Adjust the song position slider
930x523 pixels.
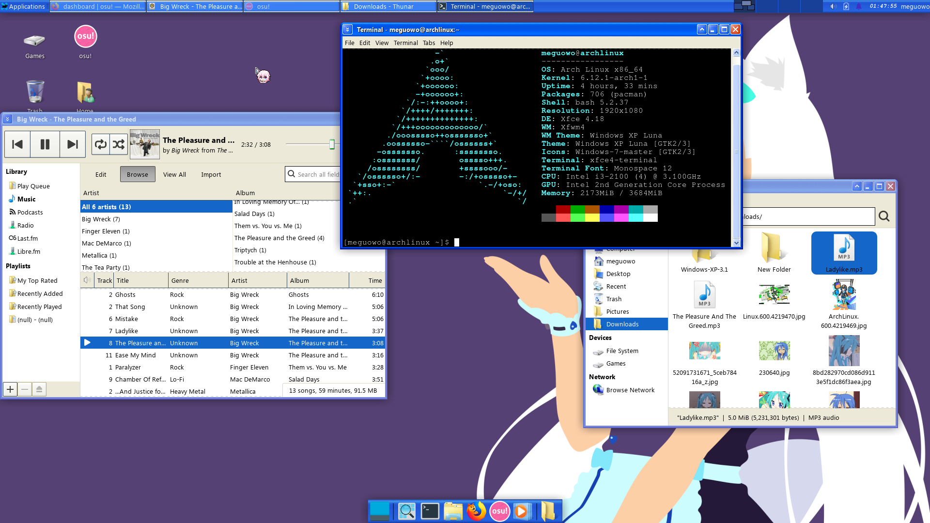[x=332, y=144]
